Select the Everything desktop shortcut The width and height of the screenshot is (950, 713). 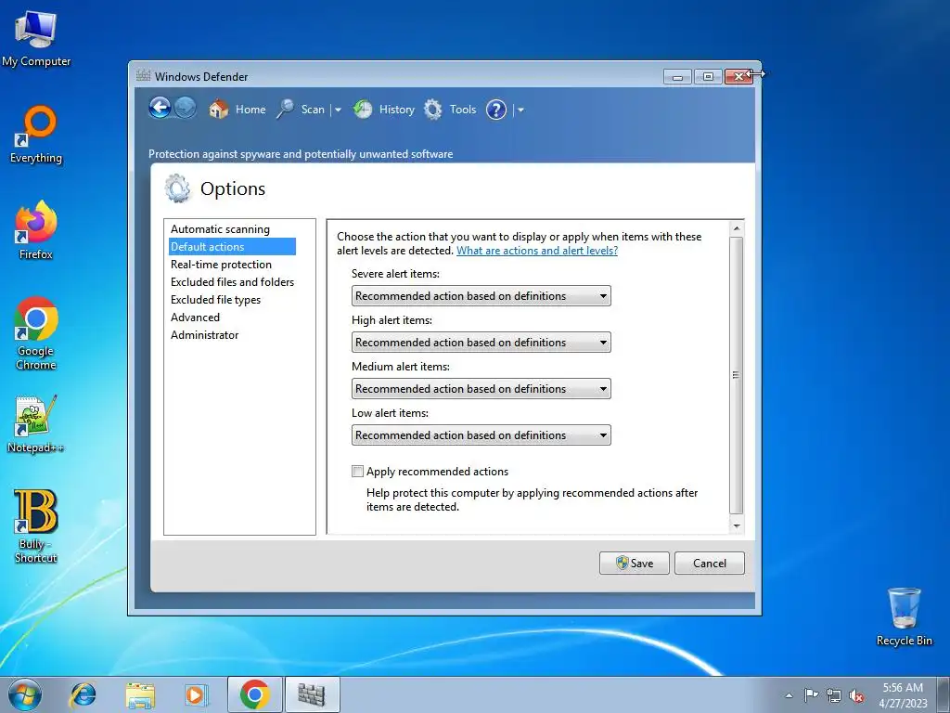(36, 135)
